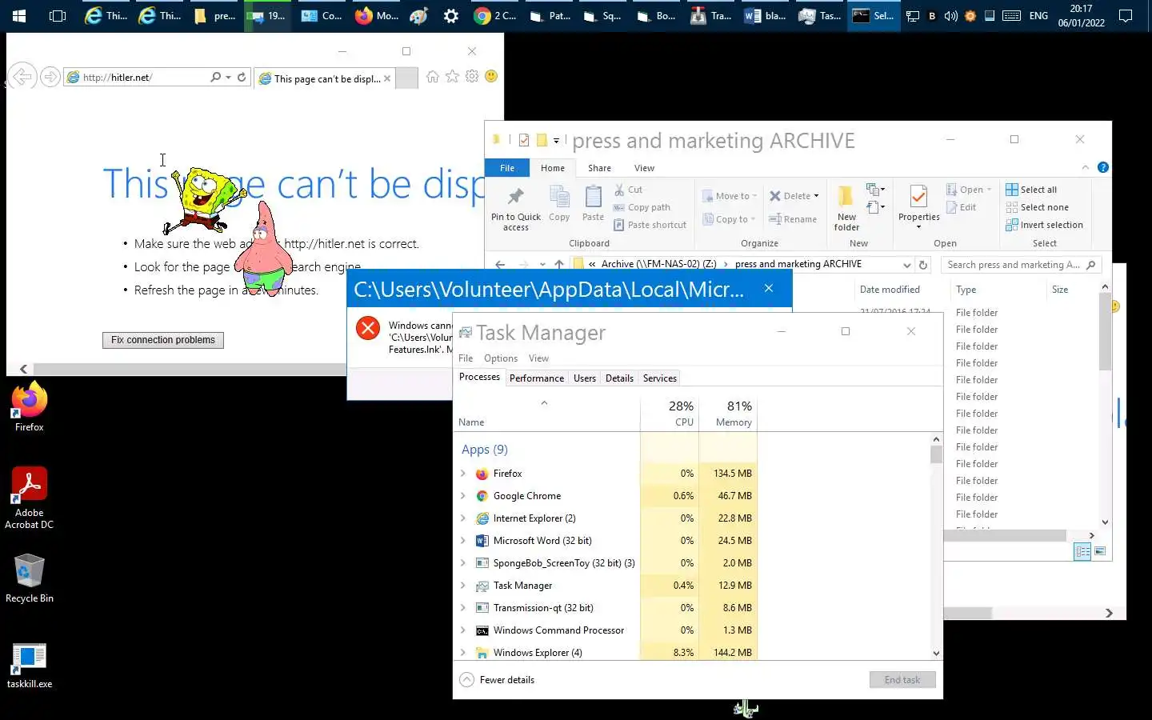Click Paste shortcut in Explorer ribbon
This screenshot has width=1152, height=720.
(x=650, y=225)
